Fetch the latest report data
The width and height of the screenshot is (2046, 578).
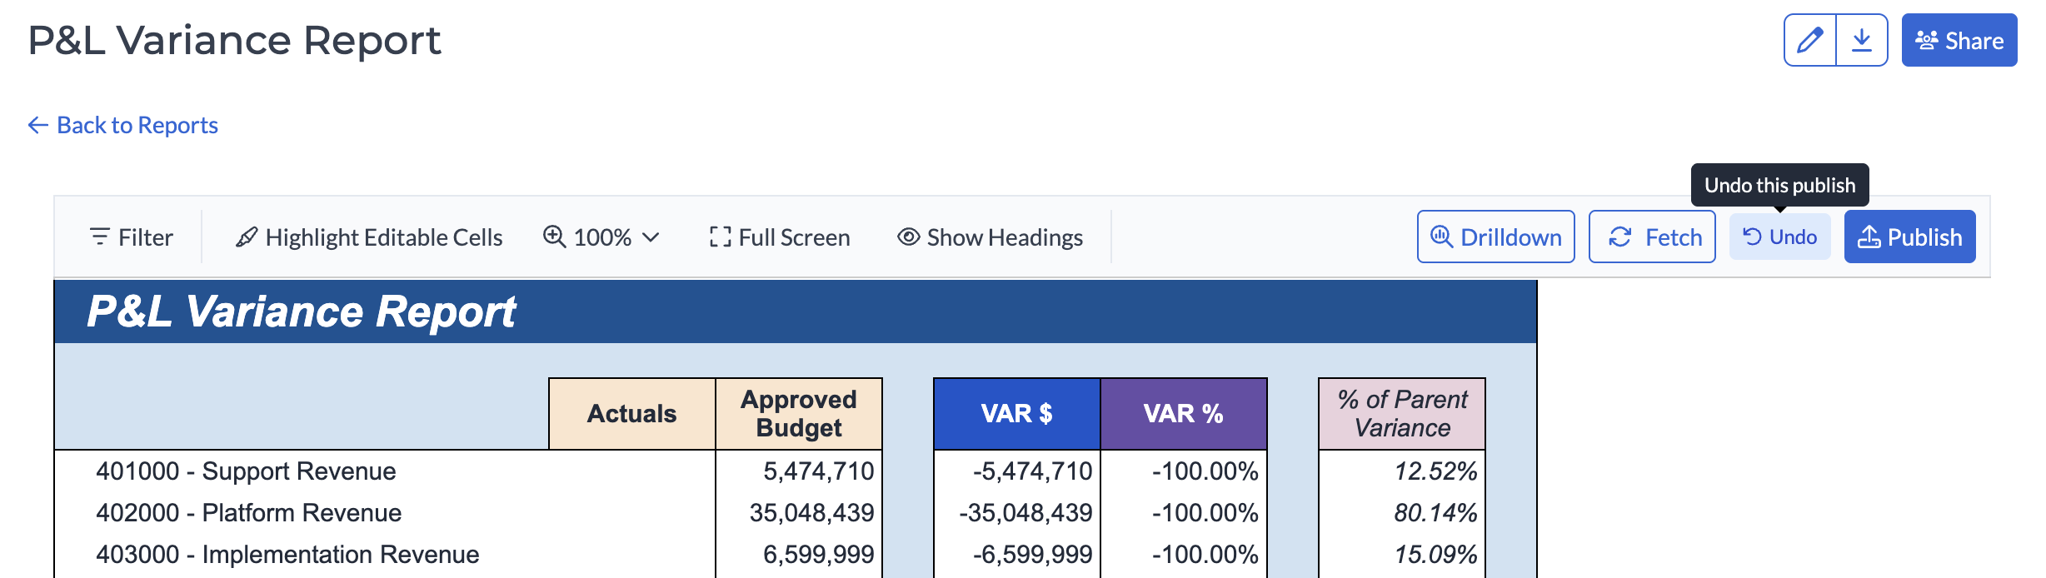tap(1651, 237)
